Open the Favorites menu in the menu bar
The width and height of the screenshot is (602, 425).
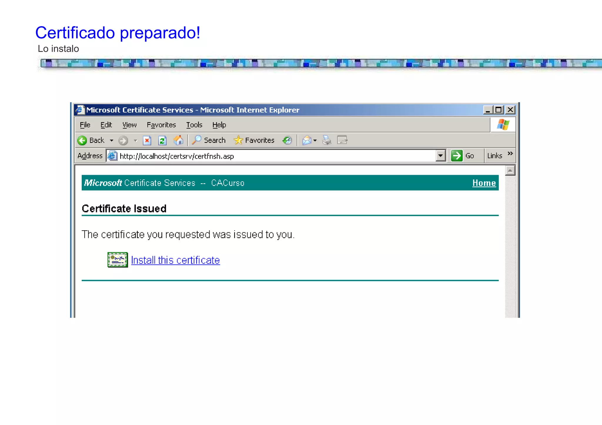[161, 125]
